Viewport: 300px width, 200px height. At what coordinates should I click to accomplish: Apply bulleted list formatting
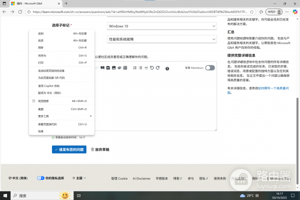[140, 68]
